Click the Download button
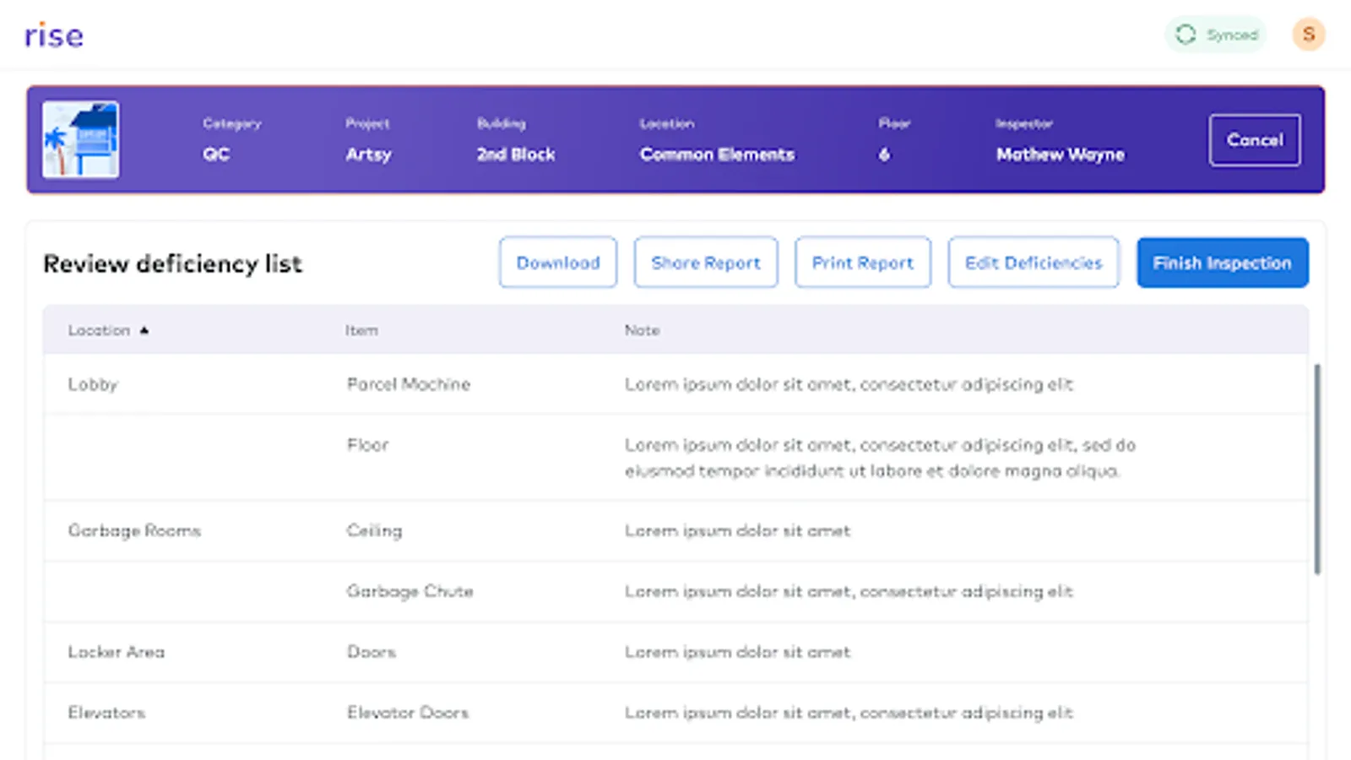The height and width of the screenshot is (760, 1351). coord(557,263)
